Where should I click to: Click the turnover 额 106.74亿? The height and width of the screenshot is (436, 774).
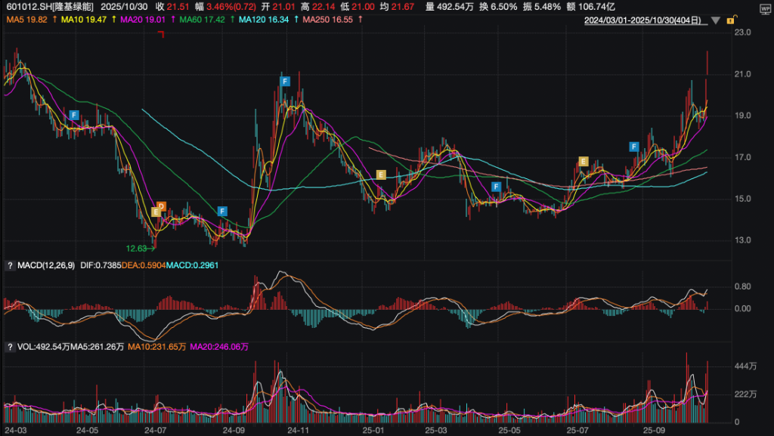click(590, 7)
